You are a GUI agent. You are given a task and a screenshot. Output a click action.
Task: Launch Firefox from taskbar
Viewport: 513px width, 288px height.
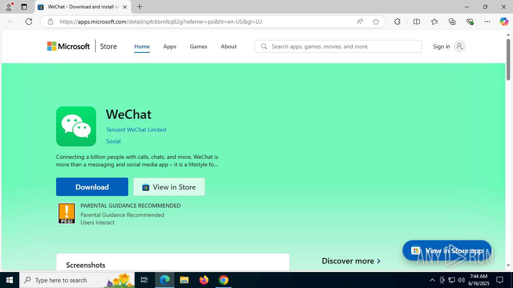(204, 280)
